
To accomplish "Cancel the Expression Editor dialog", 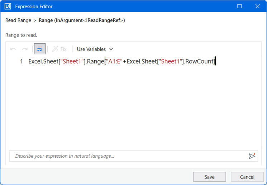I will pos(247,177).
